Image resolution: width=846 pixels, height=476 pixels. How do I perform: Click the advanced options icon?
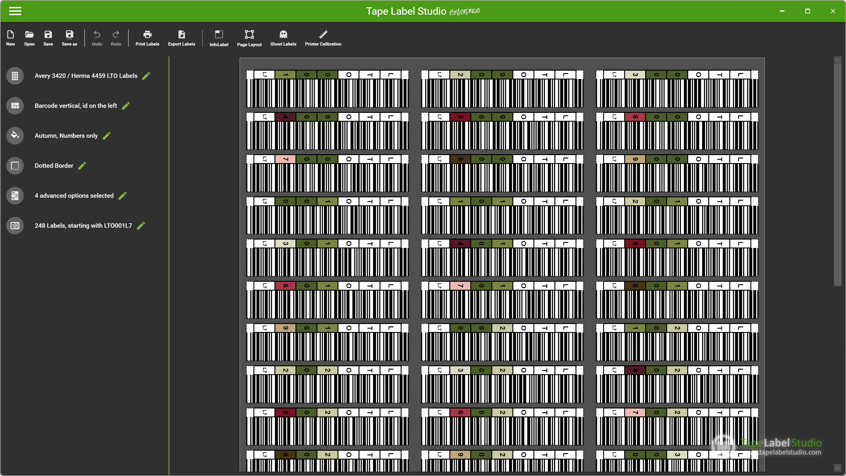(15, 196)
